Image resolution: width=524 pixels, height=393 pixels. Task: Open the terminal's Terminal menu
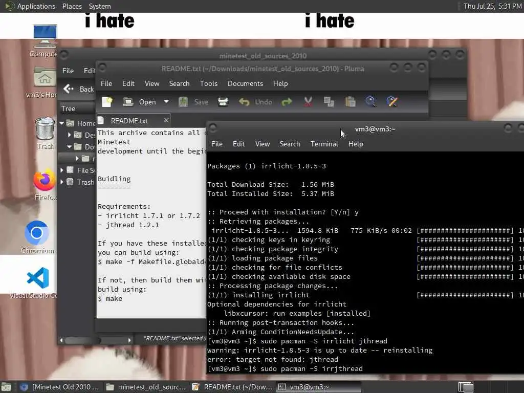click(x=324, y=144)
